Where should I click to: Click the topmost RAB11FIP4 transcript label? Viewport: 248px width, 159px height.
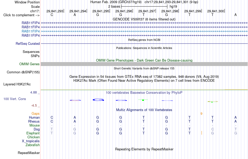(31, 23)
